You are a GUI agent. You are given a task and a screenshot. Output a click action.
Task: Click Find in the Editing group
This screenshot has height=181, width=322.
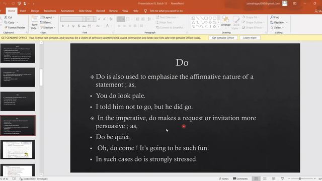pos(275,17)
